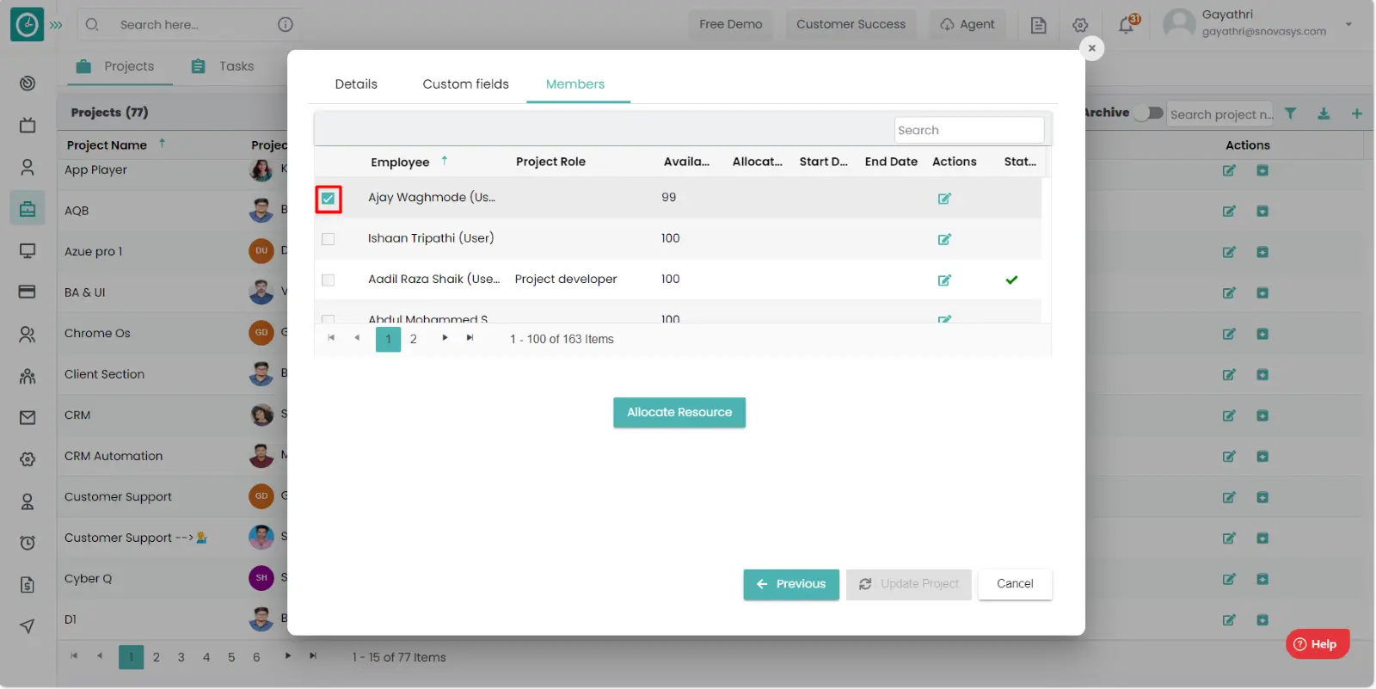Image resolution: width=1376 pixels, height=689 pixels.
Task: Tick the checkbox for Ajay Waghmode
Action: pyautogui.click(x=328, y=199)
